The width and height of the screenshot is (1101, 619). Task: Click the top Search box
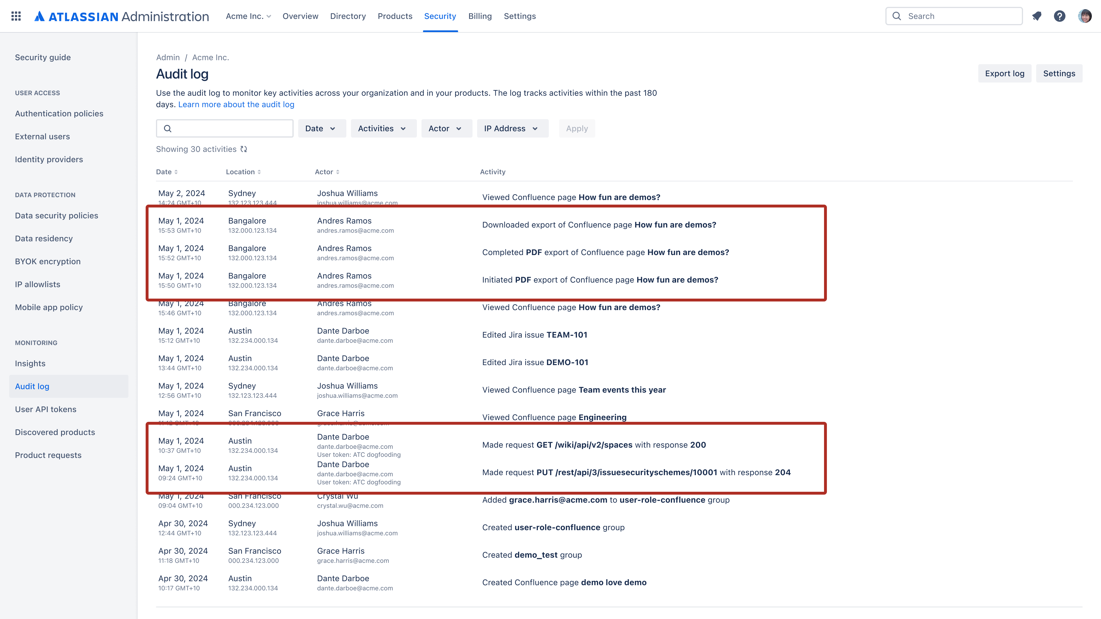click(954, 16)
